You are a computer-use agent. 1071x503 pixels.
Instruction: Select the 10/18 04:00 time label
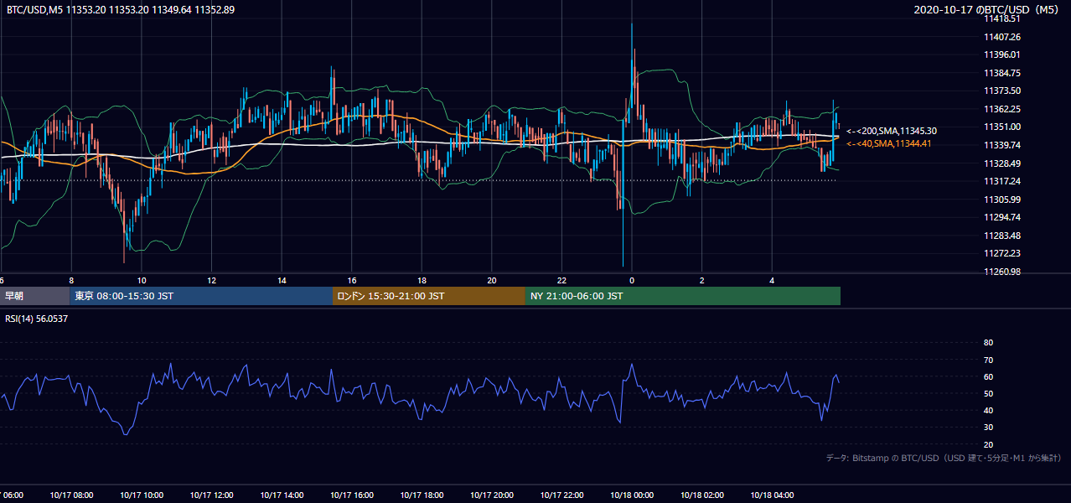772,495
